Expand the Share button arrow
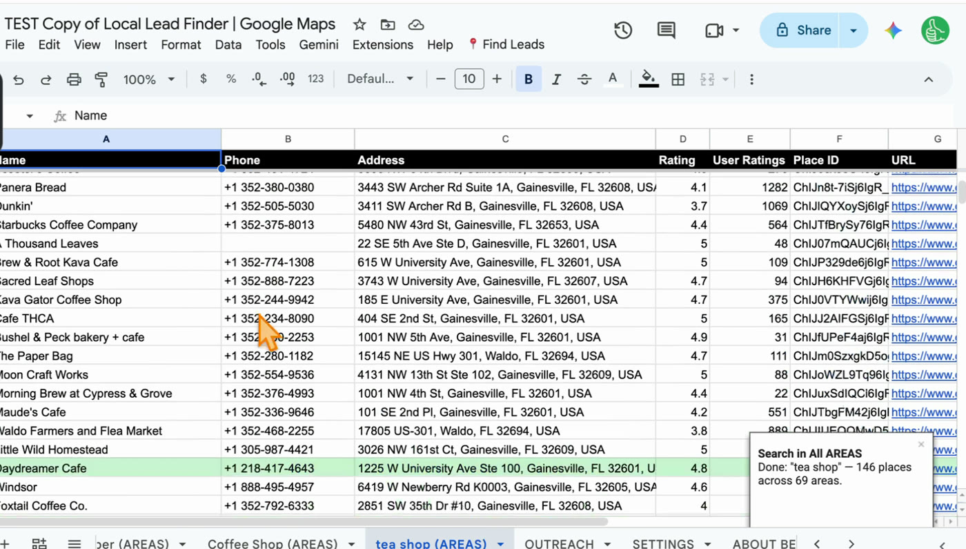 tap(854, 30)
